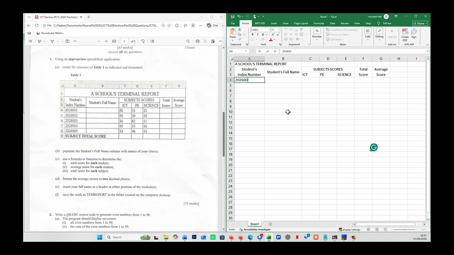This screenshot has width=454, height=255.
Task: Adjust the Excel zoom slider
Action: (404, 229)
